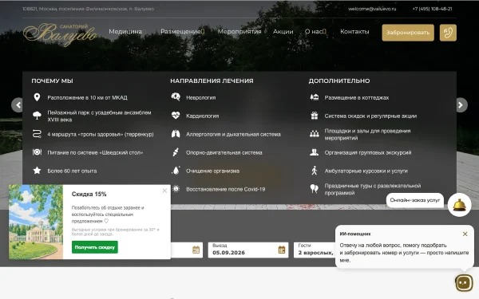Click the joint icon for Опорно-двигательная система
Viewport: 479px width, 299px height.
[176, 152]
